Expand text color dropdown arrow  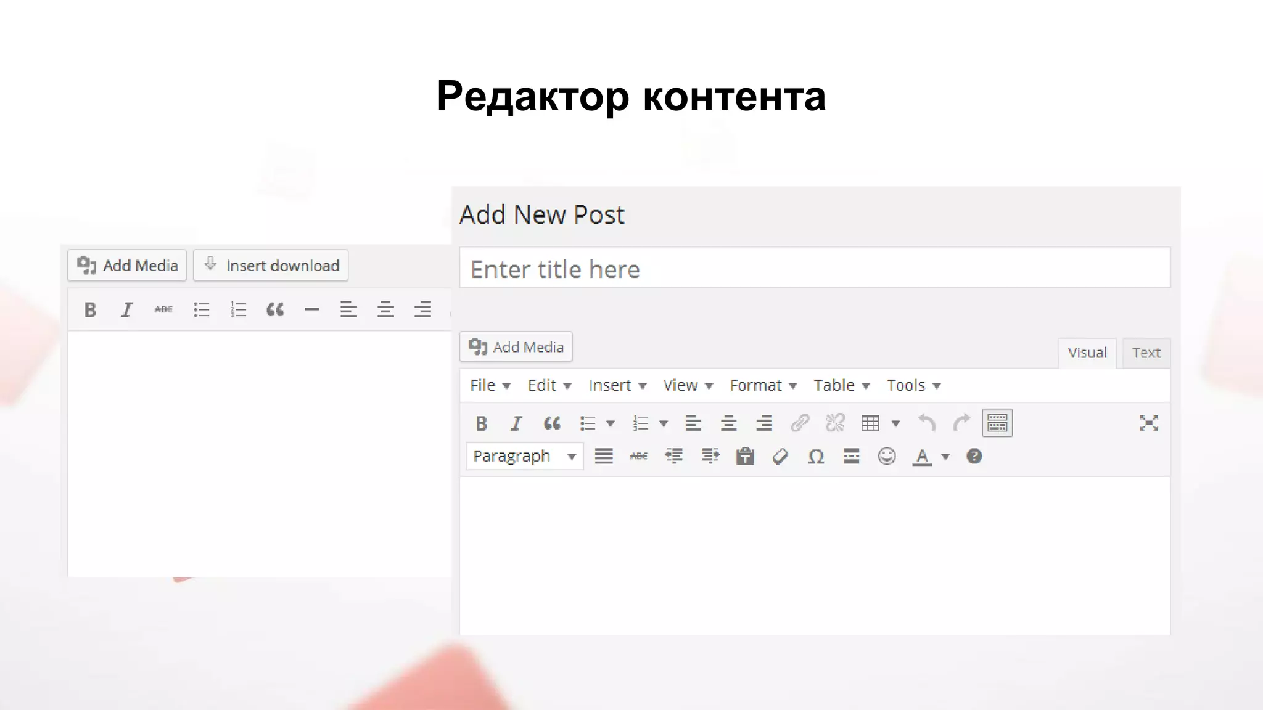[x=945, y=457]
